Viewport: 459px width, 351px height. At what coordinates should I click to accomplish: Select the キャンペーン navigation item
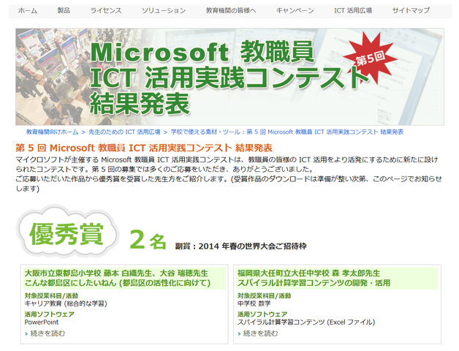(295, 10)
